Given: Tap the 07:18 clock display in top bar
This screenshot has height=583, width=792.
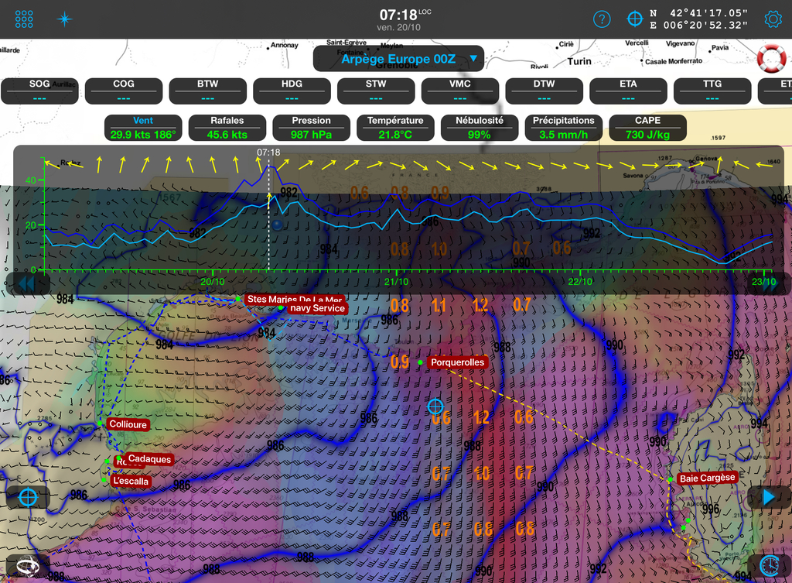Looking at the screenshot, I should 398,15.
